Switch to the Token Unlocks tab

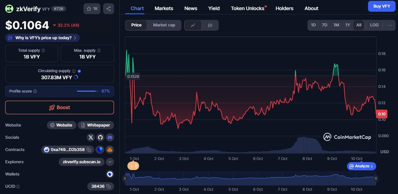(x=247, y=8)
